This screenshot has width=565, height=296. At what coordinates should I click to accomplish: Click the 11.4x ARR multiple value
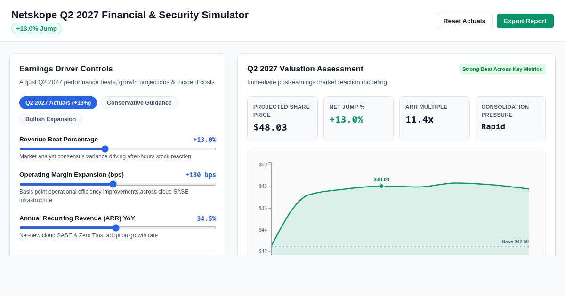pos(420,119)
